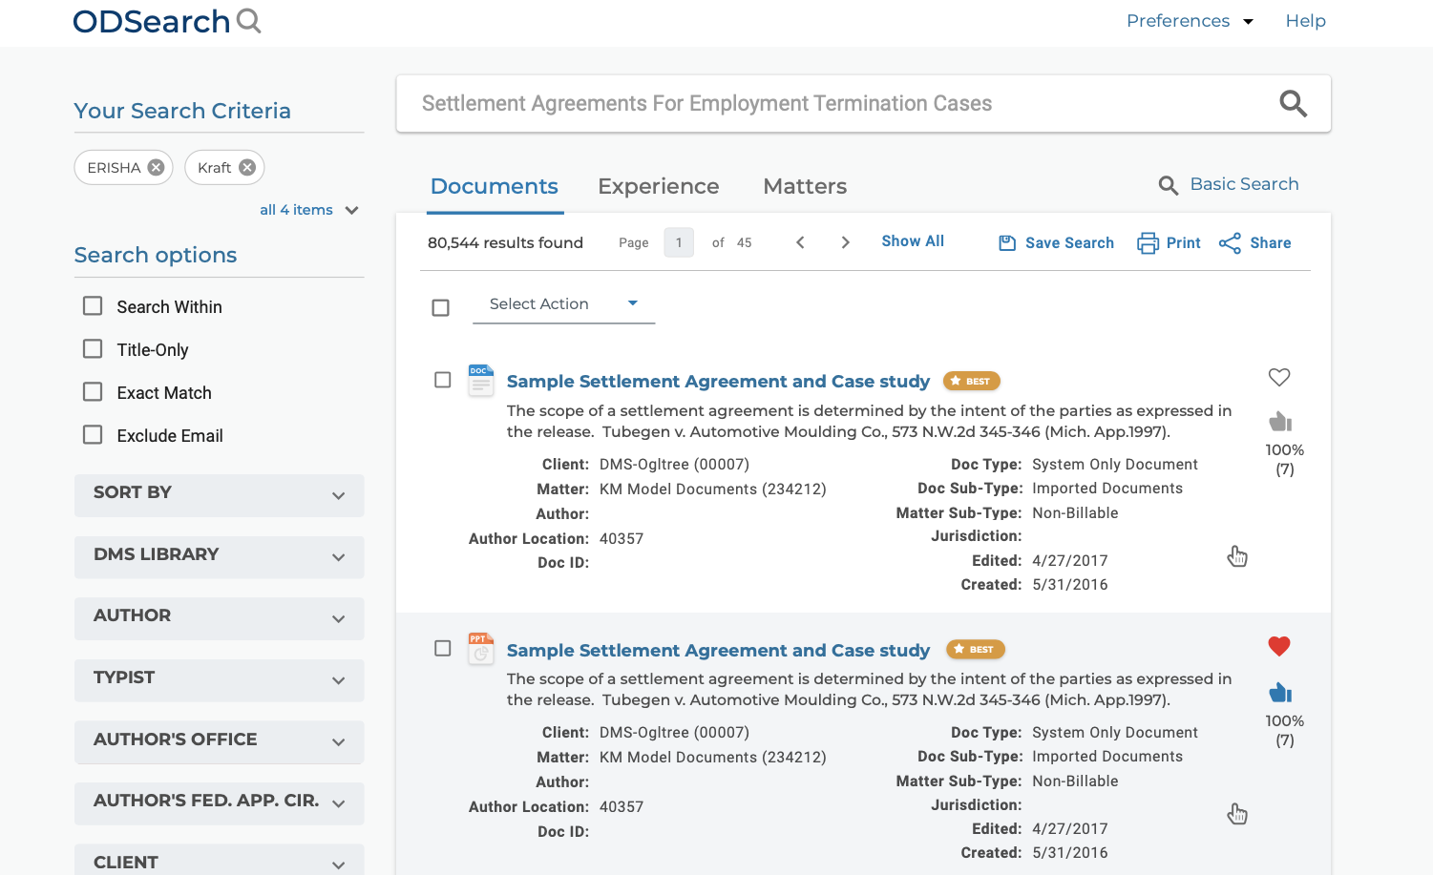Open the Select Action dropdown

pos(563,304)
